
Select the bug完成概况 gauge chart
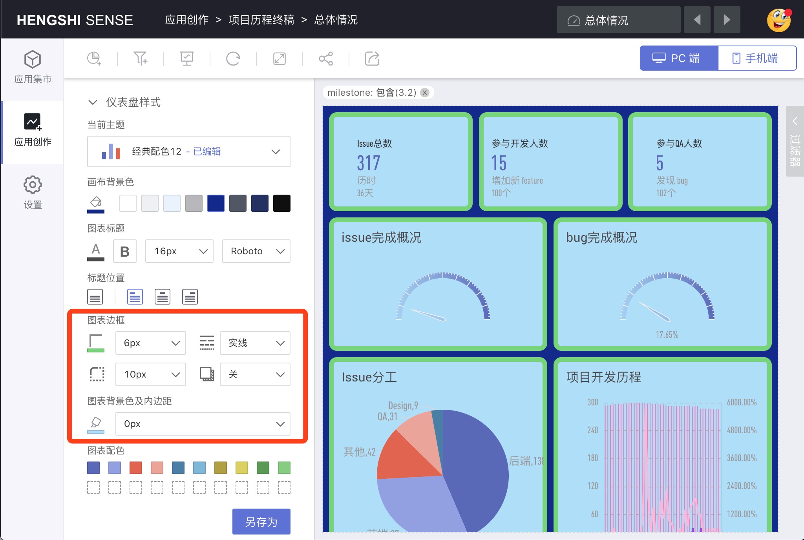pos(663,284)
